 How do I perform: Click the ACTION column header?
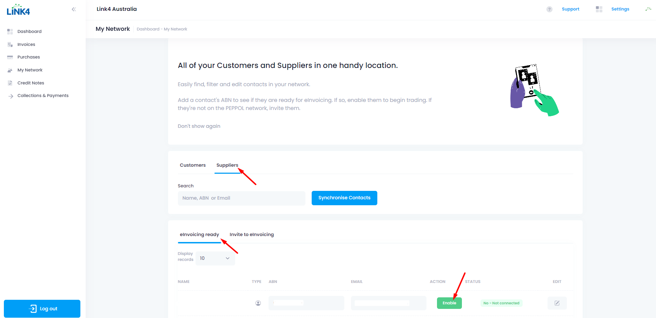pyautogui.click(x=438, y=282)
